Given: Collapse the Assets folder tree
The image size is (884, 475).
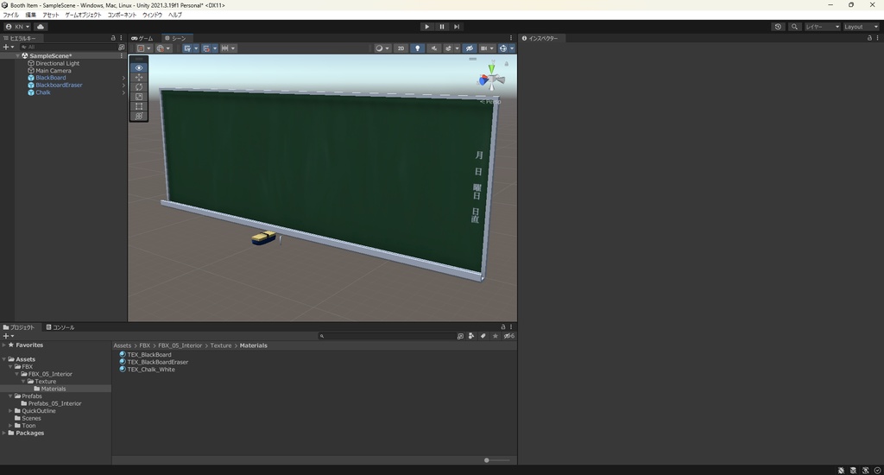Looking at the screenshot, I should [x=4, y=359].
